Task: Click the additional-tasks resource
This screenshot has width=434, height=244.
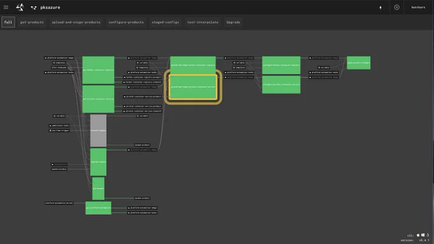Action: [59, 125]
